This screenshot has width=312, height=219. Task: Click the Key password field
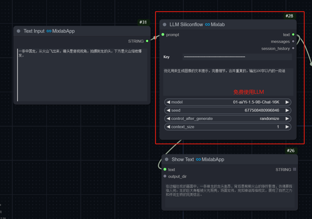(x=237, y=57)
